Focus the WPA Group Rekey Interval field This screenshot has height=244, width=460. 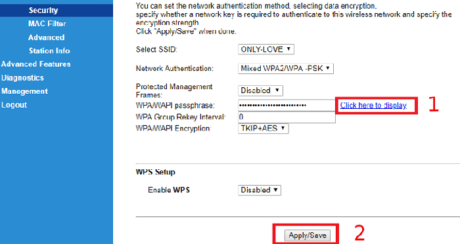pyautogui.click(x=287, y=117)
